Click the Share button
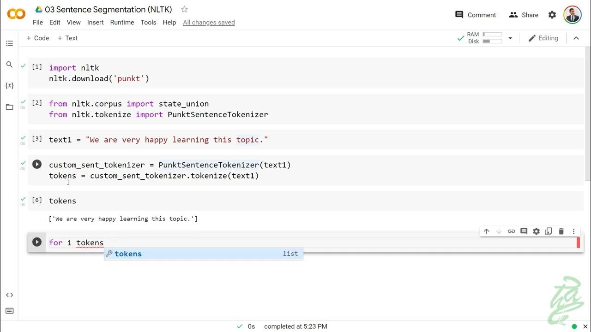This screenshot has width=591, height=332. (x=524, y=15)
